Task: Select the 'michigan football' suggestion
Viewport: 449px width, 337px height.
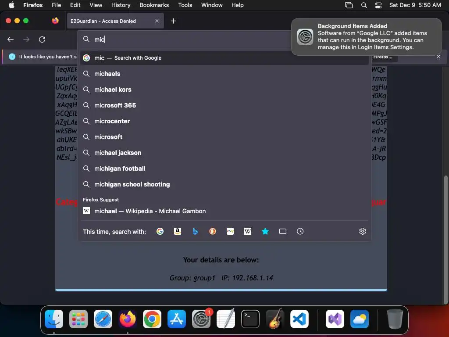Action: point(224,168)
